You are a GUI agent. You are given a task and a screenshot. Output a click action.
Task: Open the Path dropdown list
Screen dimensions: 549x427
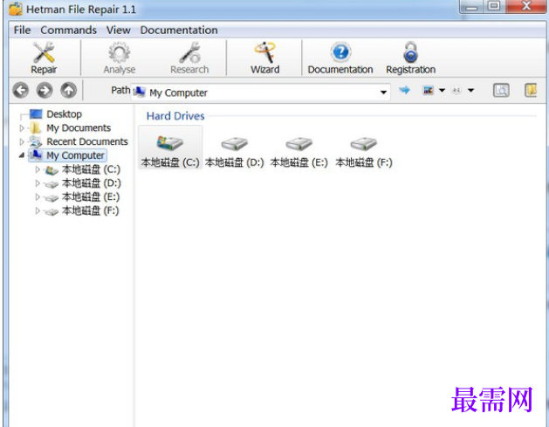pos(384,93)
